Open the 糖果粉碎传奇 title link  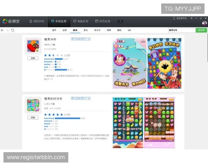53,99
